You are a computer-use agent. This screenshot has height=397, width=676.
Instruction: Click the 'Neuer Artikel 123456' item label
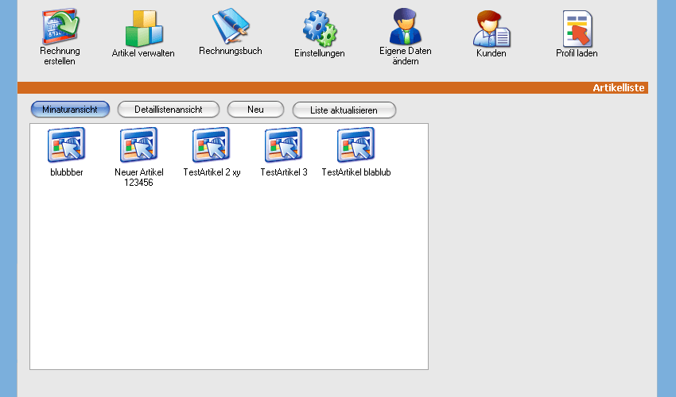(139, 177)
